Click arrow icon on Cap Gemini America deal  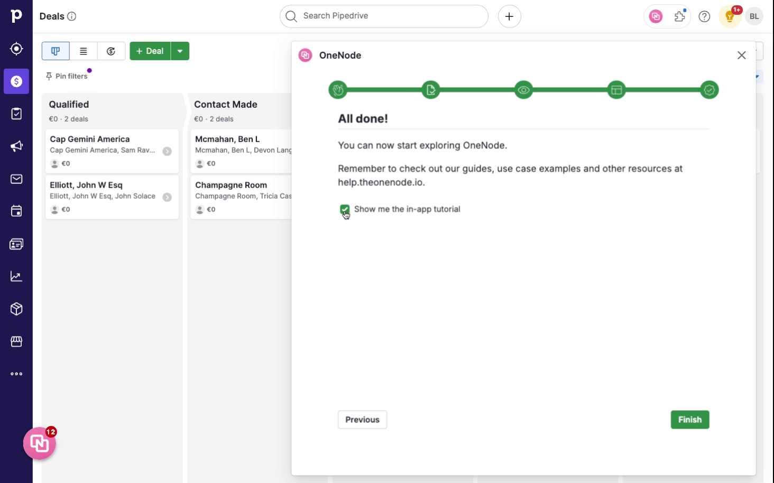tap(167, 151)
